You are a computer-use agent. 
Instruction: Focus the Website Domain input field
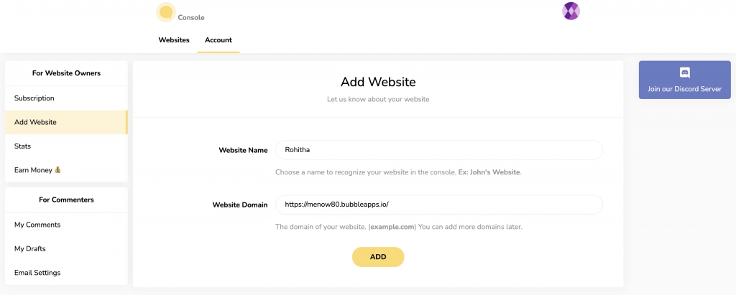click(x=439, y=205)
